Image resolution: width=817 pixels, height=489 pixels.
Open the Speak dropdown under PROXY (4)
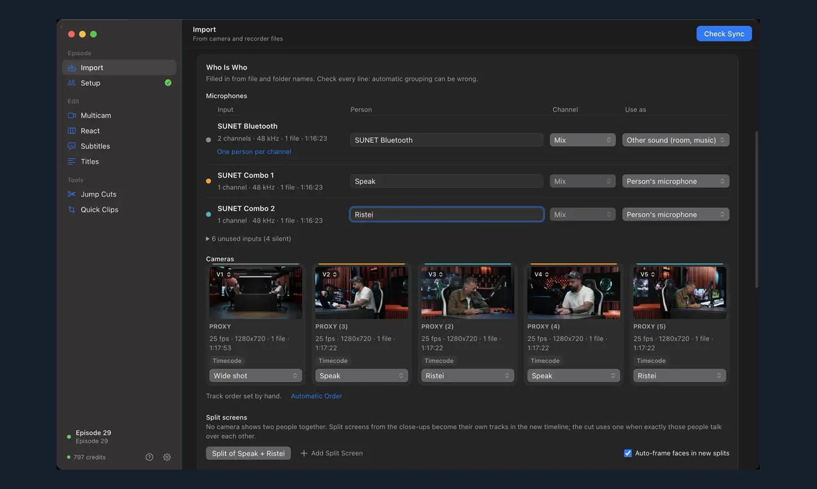(574, 376)
